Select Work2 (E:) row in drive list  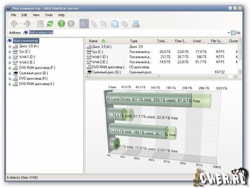click(x=162, y=62)
